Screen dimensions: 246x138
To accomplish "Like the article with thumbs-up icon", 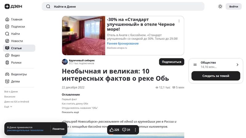I will [112, 130].
